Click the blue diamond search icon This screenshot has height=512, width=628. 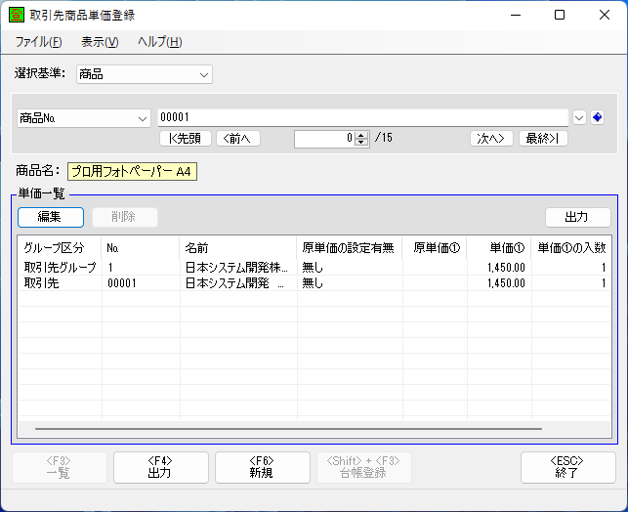click(x=598, y=117)
